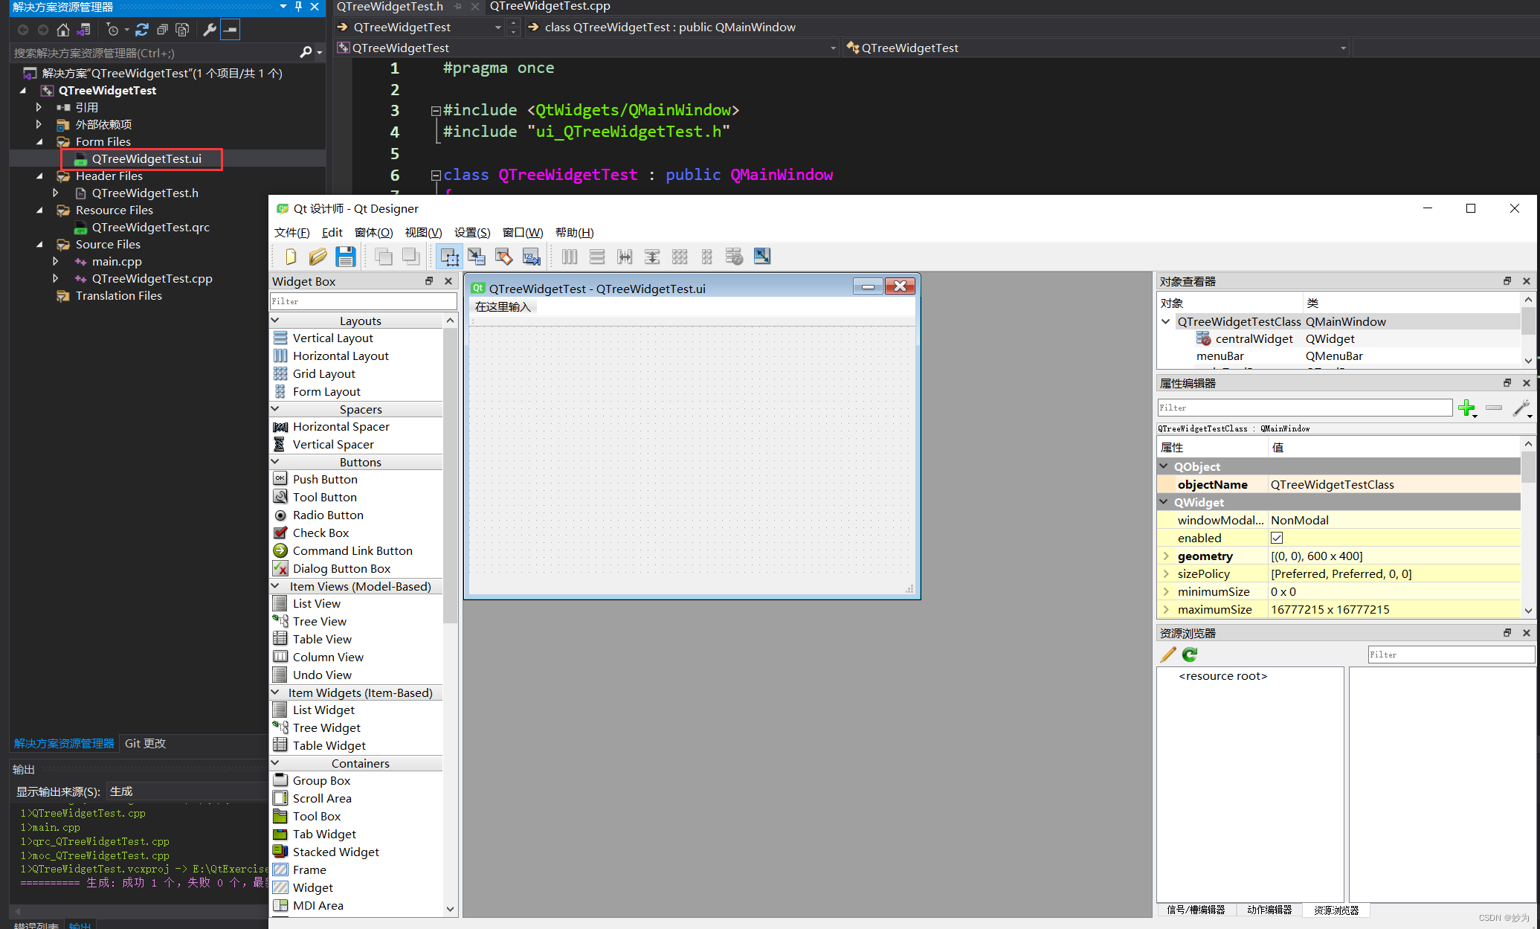Viewport: 1540px width, 929px height.
Task: Click 在这里输入 menu placeholder on form
Action: click(503, 306)
